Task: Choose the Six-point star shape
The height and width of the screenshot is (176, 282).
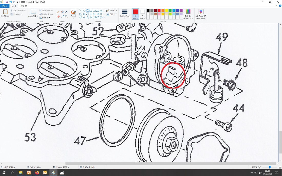Action: (x=91, y=17)
